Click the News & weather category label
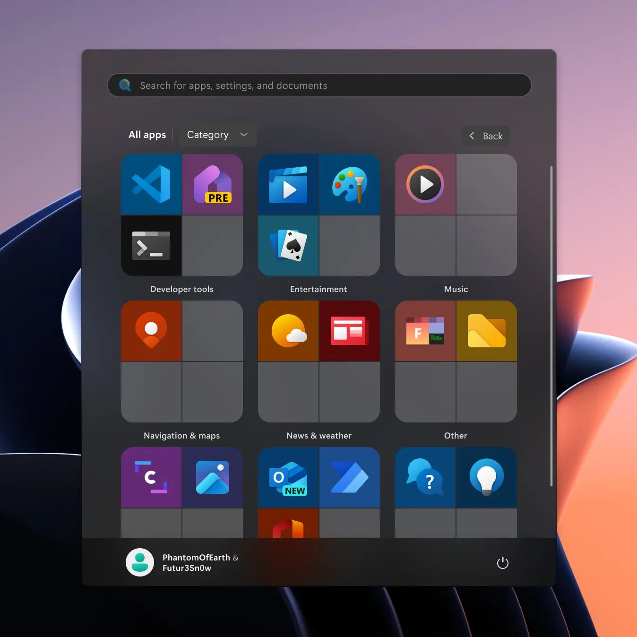This screenshot has height=637, width=637. point(319,436)
